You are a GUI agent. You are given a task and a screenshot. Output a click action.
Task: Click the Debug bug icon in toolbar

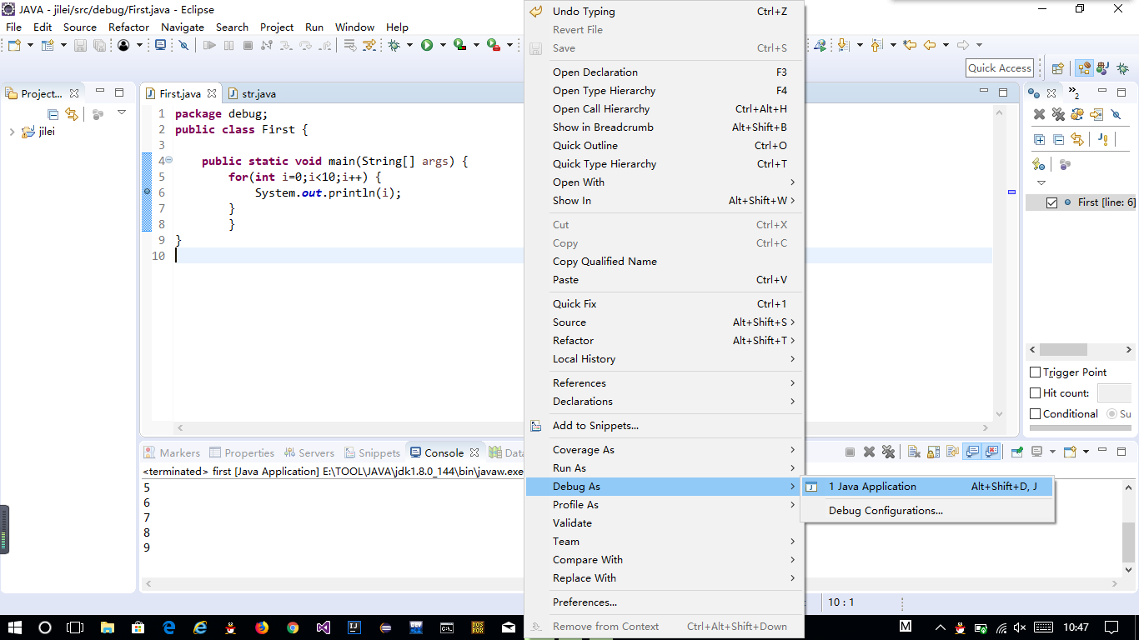coord(394,45)
